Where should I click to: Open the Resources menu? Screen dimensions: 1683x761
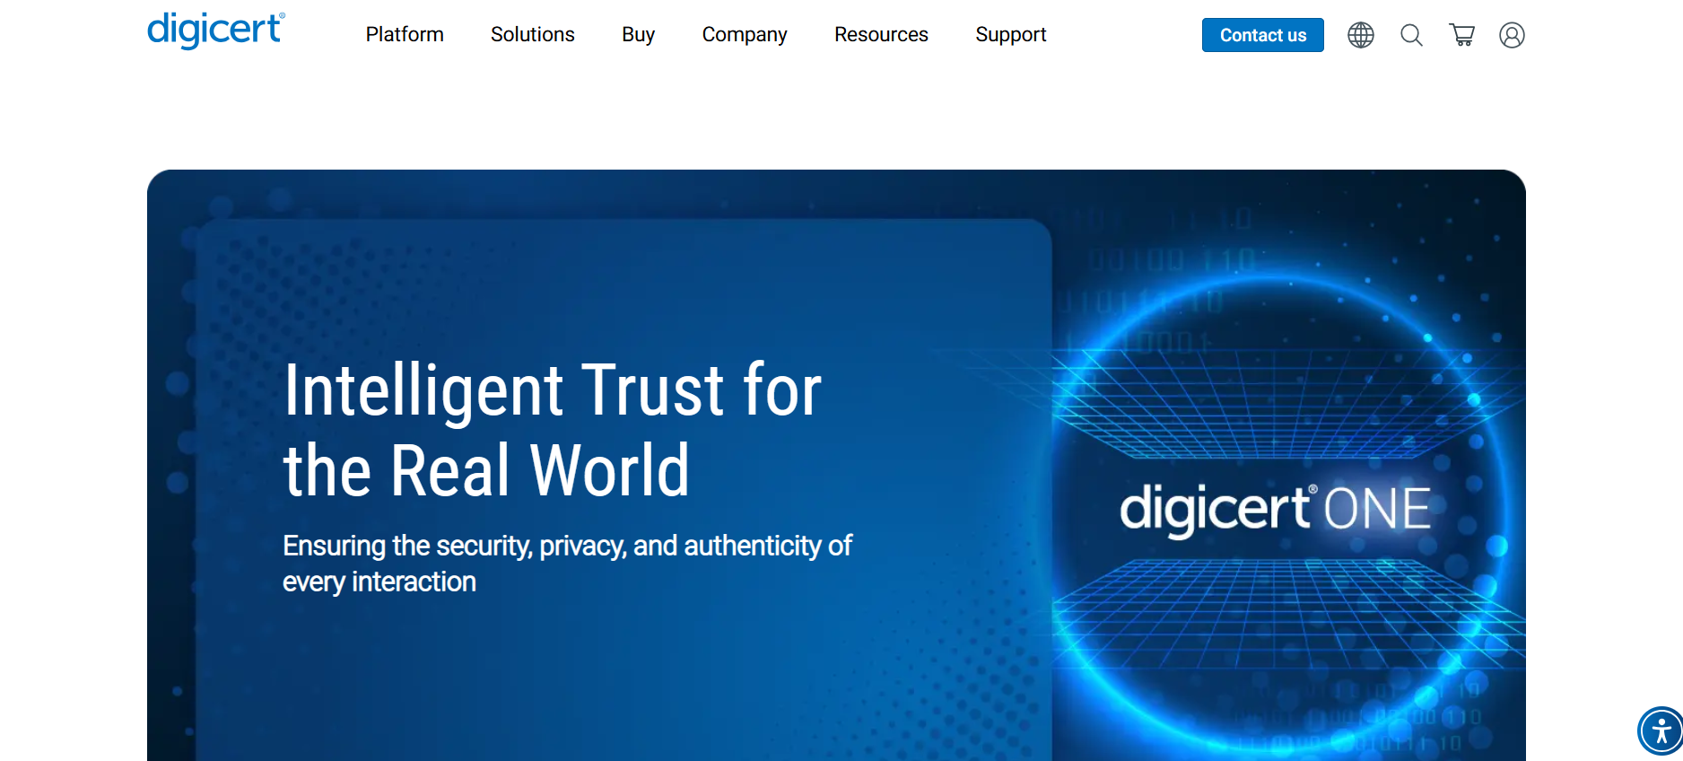[881, 34]
